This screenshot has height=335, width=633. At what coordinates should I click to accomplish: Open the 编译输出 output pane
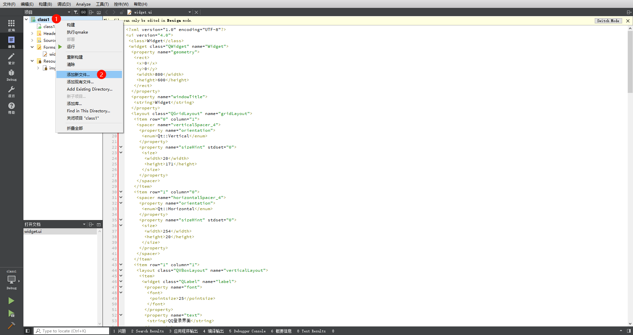point(213,331)
